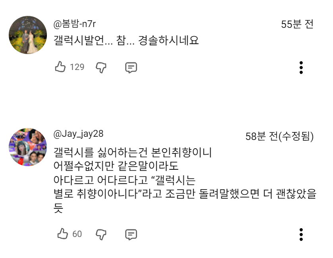
Task: View @Jay_jay28's avatar image
Action: click(x=28, y=147)
